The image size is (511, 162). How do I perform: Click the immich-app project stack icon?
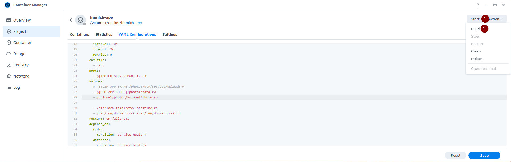80,20
